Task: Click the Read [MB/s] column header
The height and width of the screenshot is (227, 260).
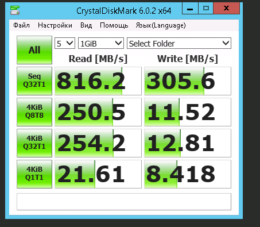Action: [x=98, y=59]
